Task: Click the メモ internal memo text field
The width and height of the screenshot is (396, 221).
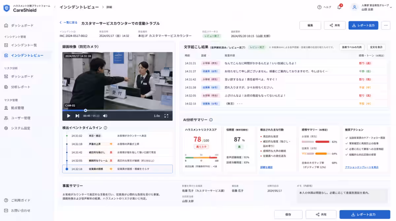Action: point(342,196)
